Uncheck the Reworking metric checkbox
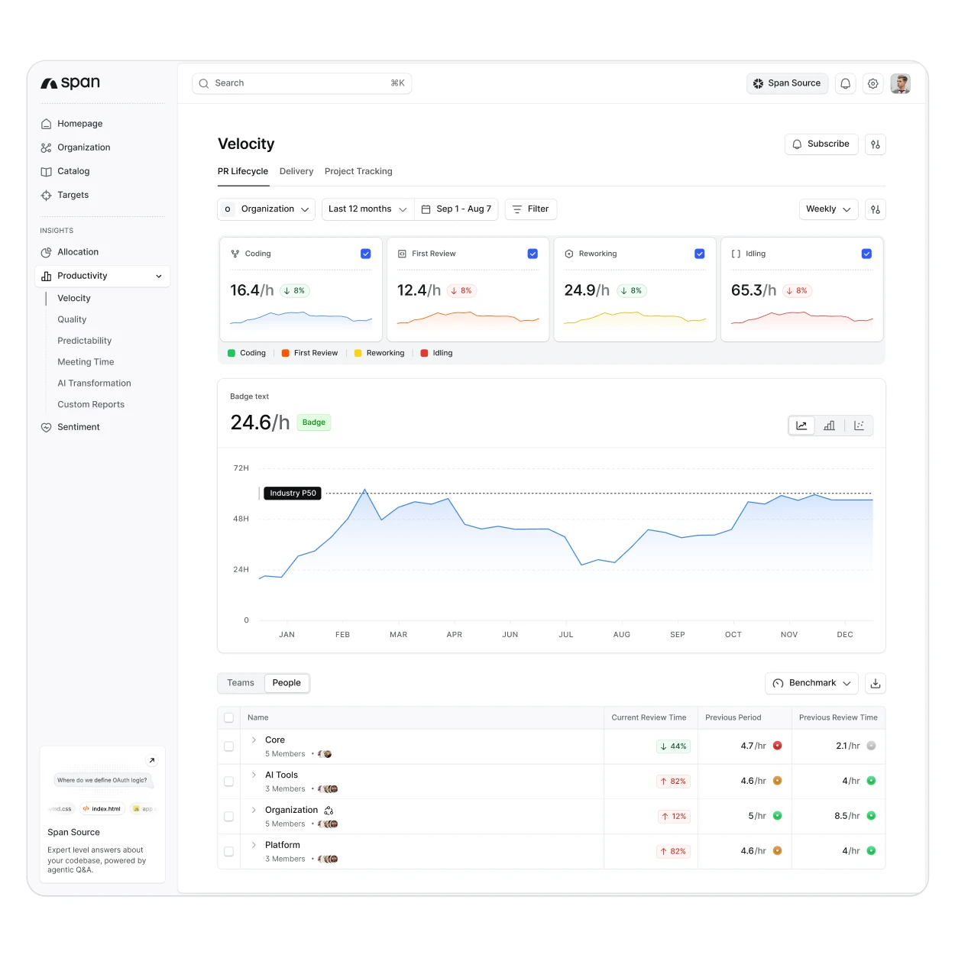The height and width of the screenshot is (955, 955). pos(699,254)
